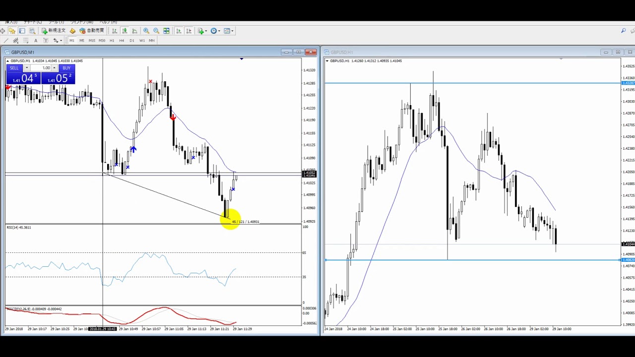
Task: Switch chart to line chart display
Action: click(x=134, y=31)
